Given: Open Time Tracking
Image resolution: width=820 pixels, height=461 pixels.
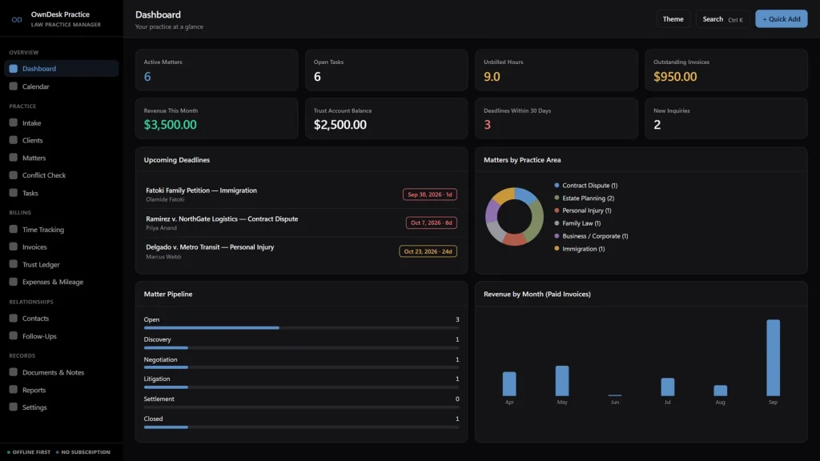Looking at the screenshot, I should pos(61,229).
